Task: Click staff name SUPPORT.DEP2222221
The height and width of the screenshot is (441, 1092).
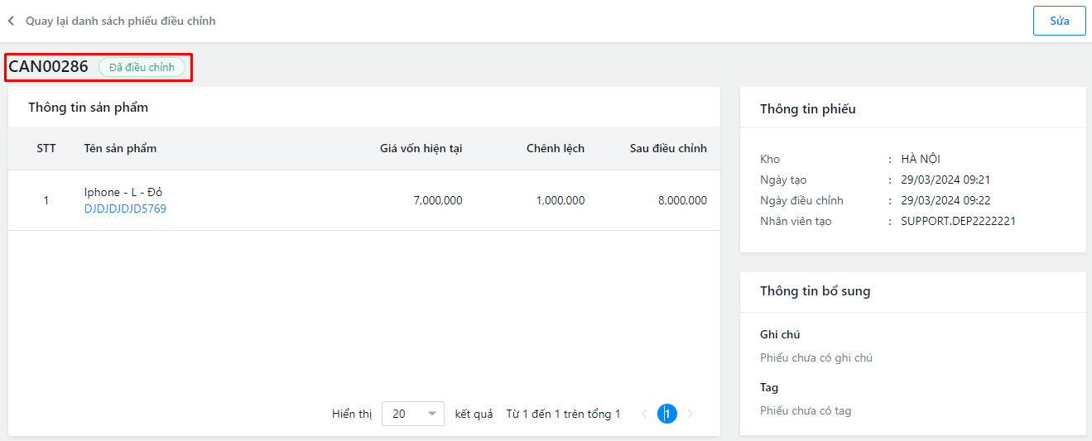Action: pyautogui.click(x=958, y=221)
